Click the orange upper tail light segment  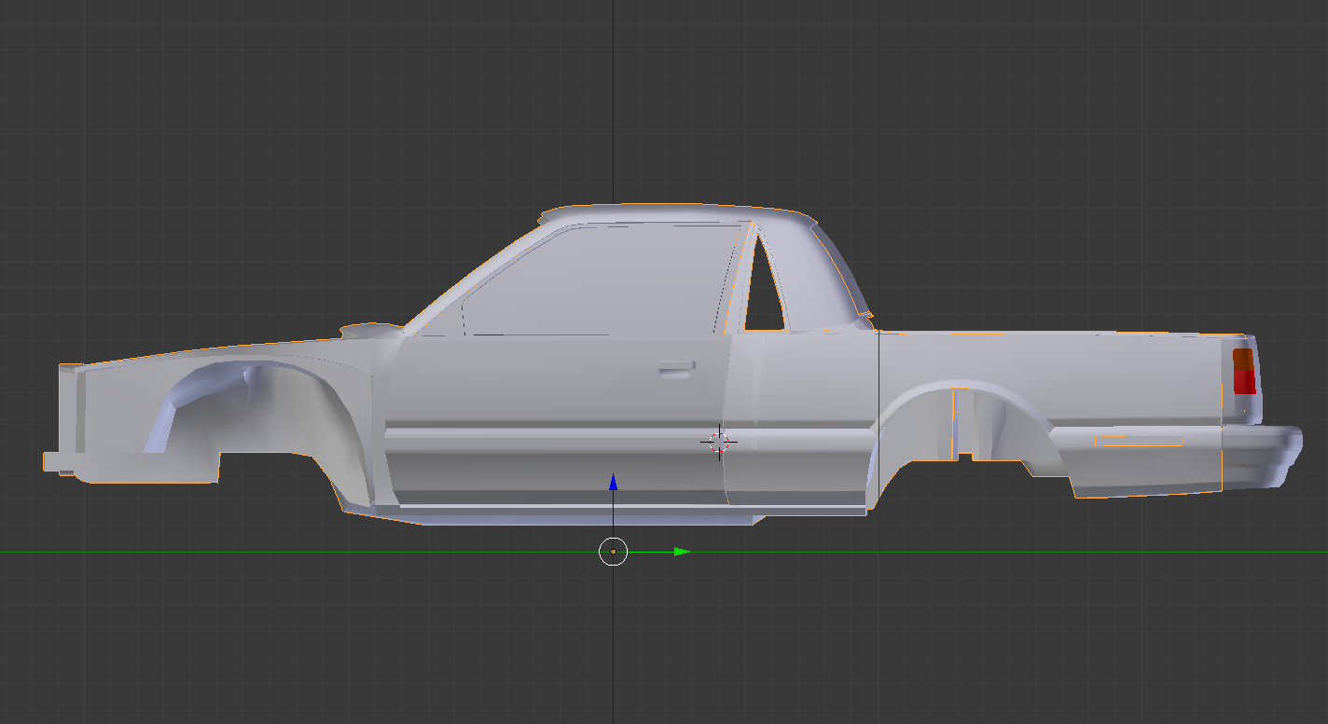click(1243, 359)
